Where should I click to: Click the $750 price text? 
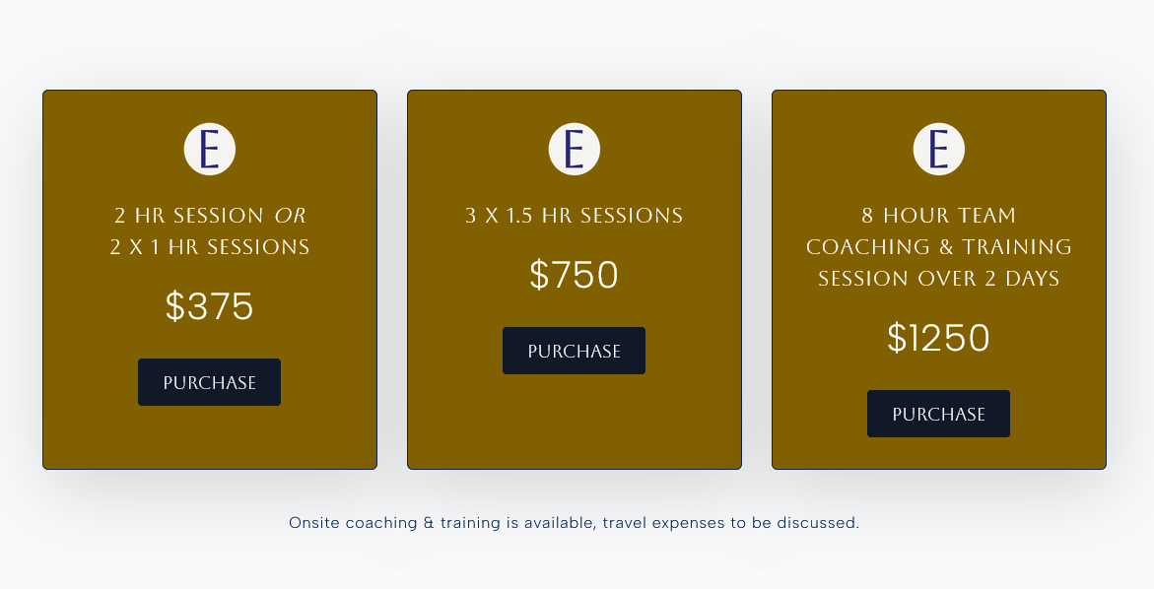click(574, 275)
